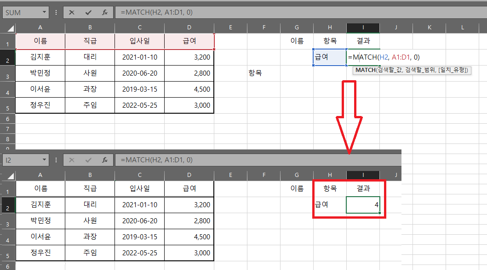Click 검색할_값 argument in the MATCH tooltip
The height and width of the screenshot is (270, 487).
390,70
